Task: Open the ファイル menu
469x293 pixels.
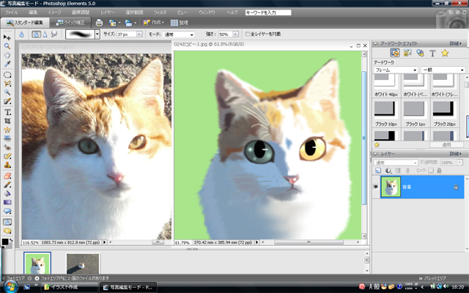Action: pyautogui.click(x=12, y=12)
